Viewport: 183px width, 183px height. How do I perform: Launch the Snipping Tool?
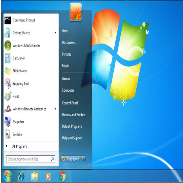coord(21,84)
